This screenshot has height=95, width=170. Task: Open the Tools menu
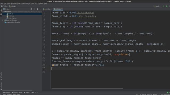(x=32, y=4)
